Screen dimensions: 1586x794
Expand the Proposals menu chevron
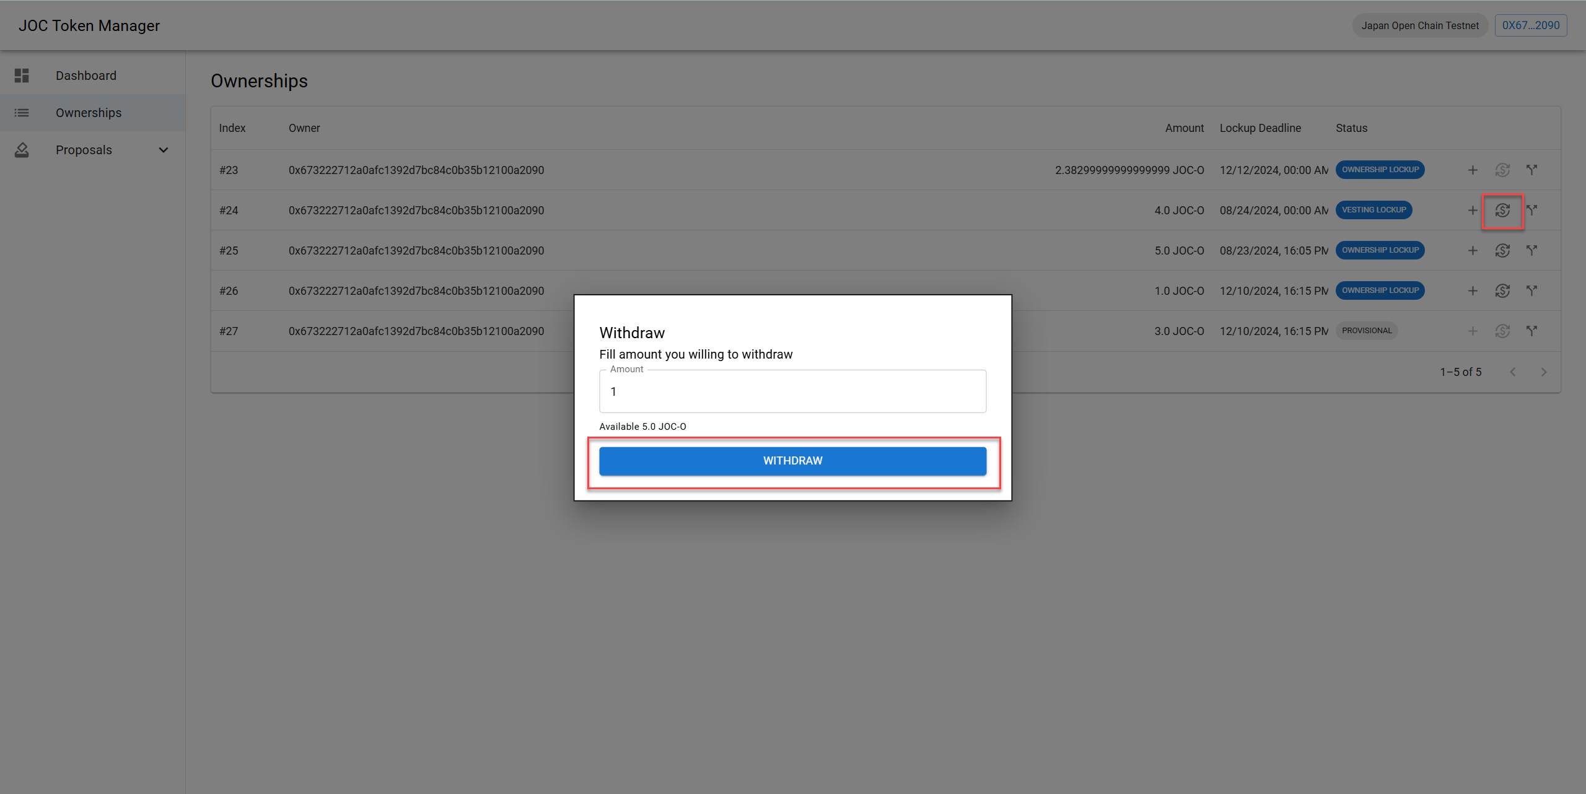tap(164, 150)
